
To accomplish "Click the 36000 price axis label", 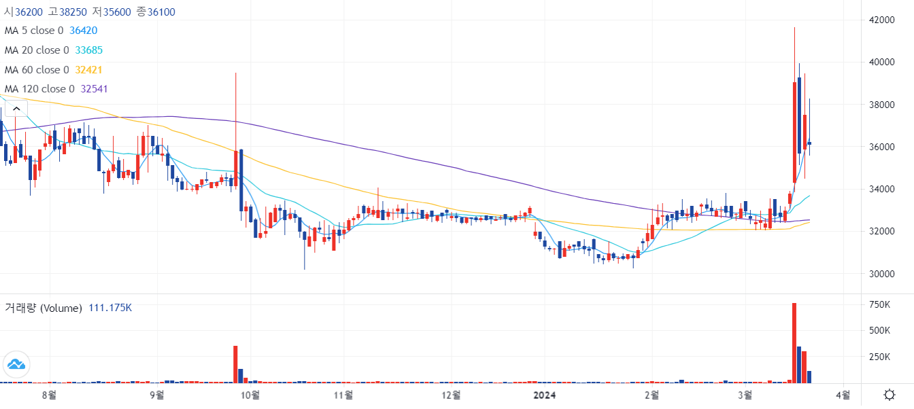I will [x=882, y=147].
